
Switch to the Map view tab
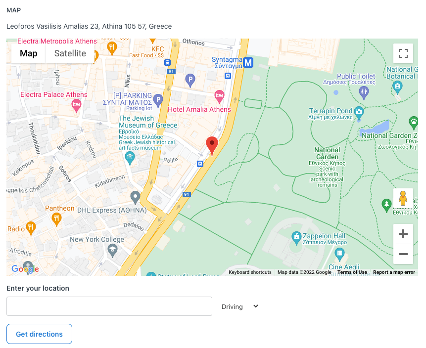(29, 53)
